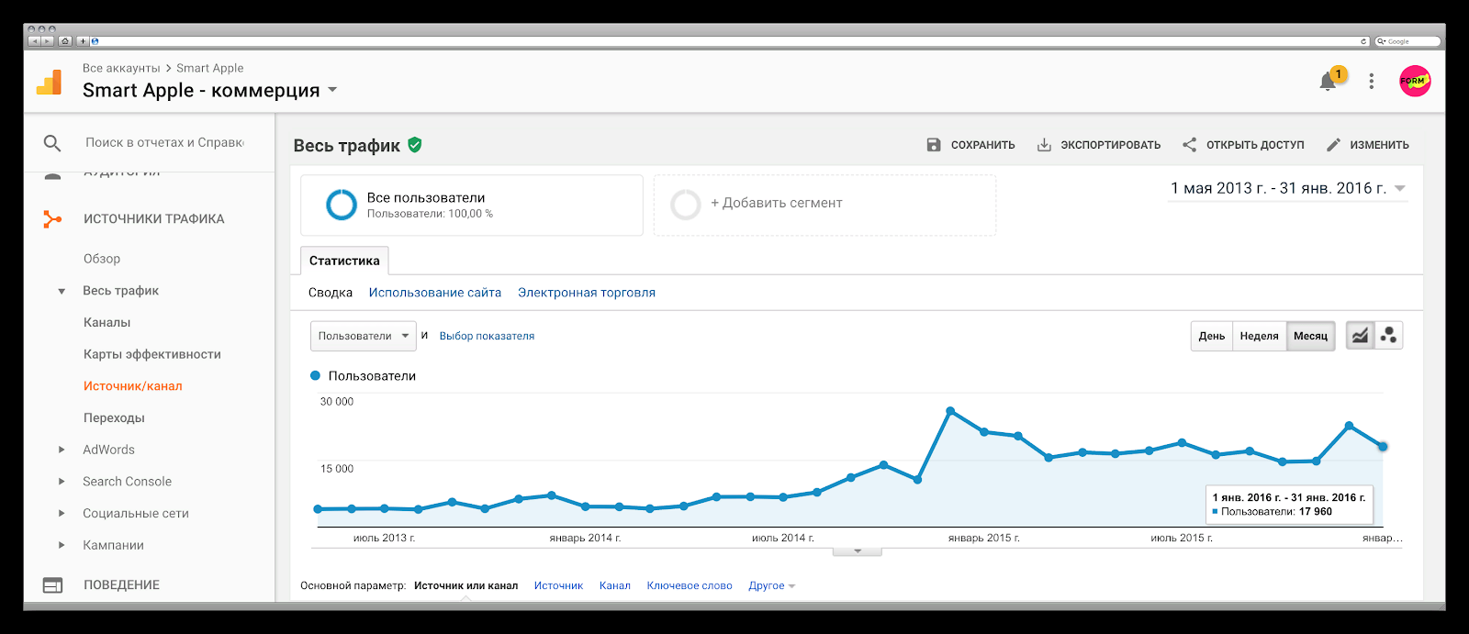This screenshot has height=634, width=1469.
Task: Click the Google Analytics logo icon
Action: tap(49, 83)
